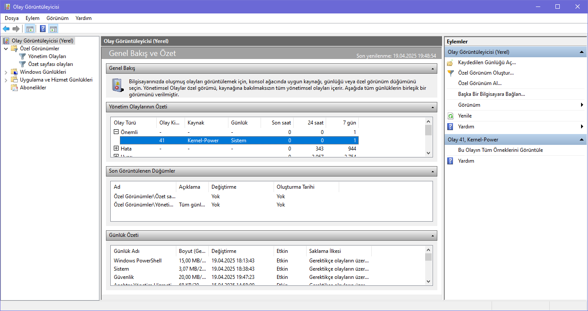Click the Windows Günlükleri folder icon

(15, 72)
